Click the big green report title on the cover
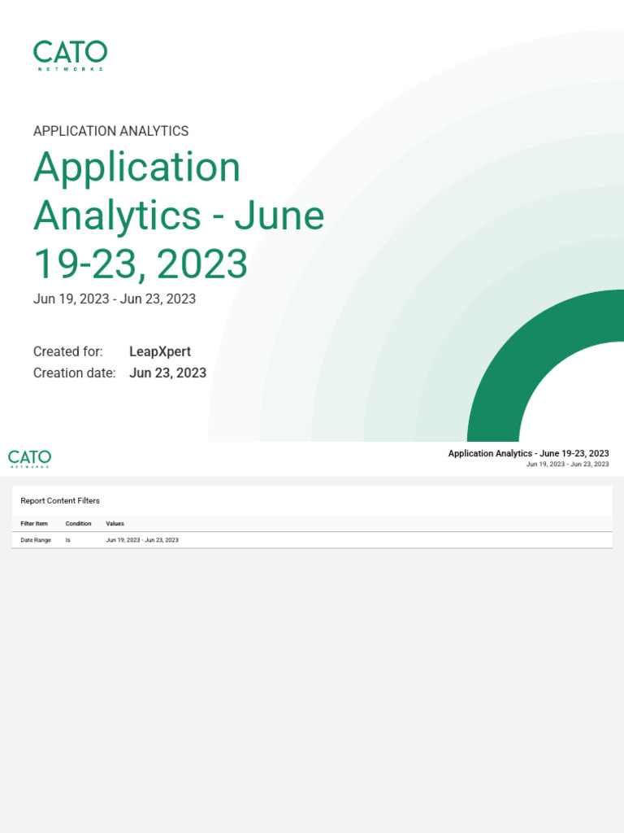The image size is (624, 833). pos(179,215)
